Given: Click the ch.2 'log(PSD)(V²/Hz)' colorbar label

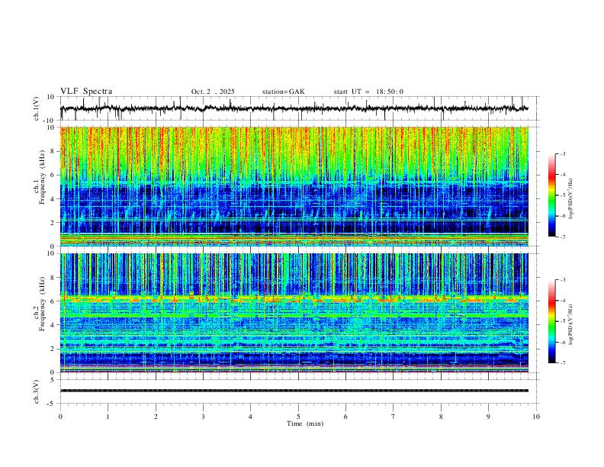Looking at the screenshot, I should coord(571,324).
